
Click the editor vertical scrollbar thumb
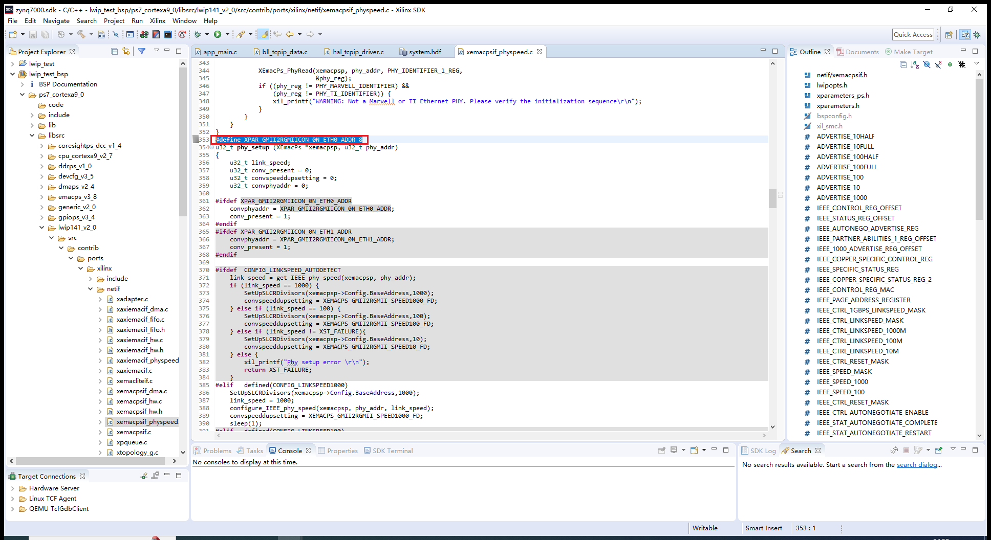772,198
